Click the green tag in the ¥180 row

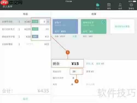point(35,21)
